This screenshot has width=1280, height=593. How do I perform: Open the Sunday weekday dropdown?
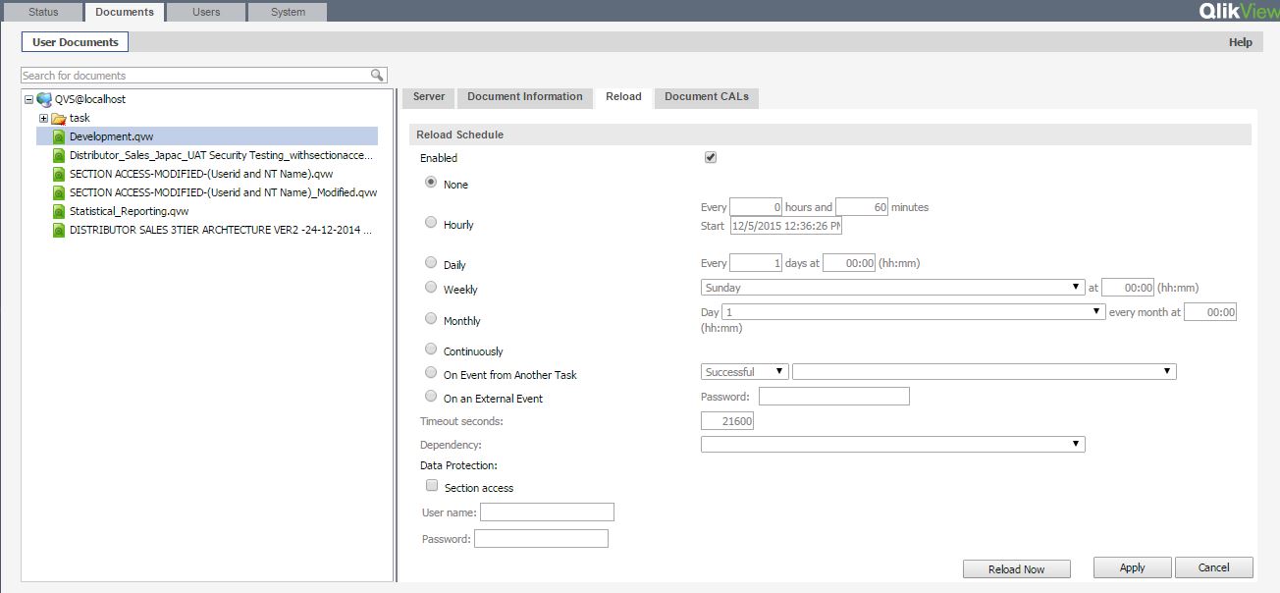[x=892, y=288]
